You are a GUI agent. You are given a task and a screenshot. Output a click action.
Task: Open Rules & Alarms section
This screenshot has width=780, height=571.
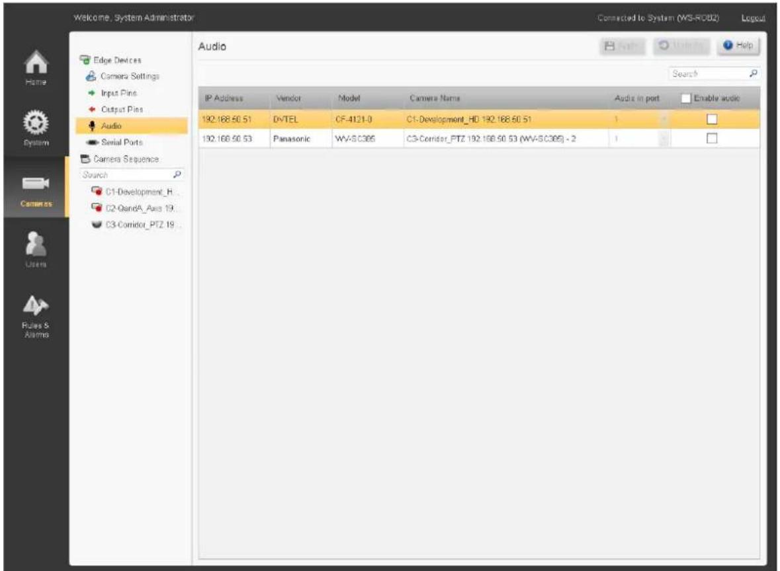pyautogui.click(x=36, y=316)
